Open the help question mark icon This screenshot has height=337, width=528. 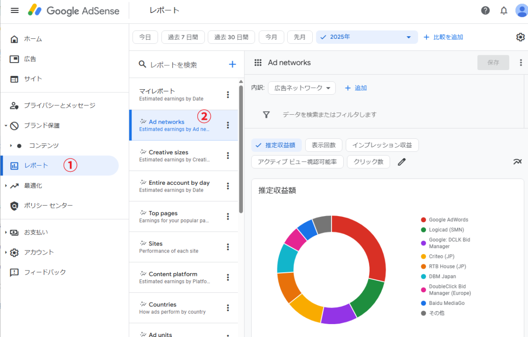coord(485,10)
